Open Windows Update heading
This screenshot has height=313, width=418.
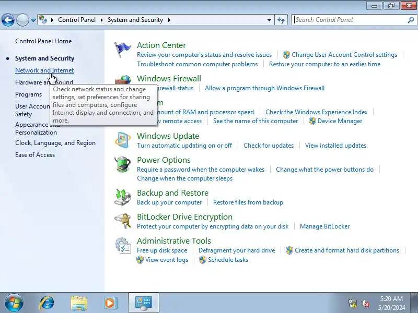[x=168, y=136]
